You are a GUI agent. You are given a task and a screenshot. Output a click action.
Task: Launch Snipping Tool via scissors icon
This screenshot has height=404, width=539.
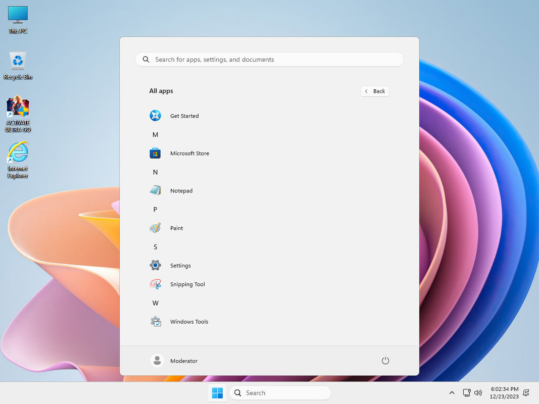[x=156, y=284]
